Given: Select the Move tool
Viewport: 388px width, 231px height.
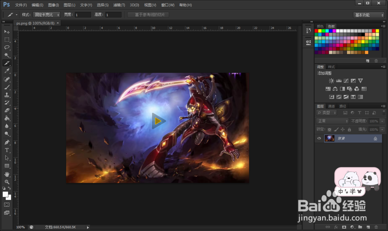Looking at the screenshot, I should click(x=7, y=32).
